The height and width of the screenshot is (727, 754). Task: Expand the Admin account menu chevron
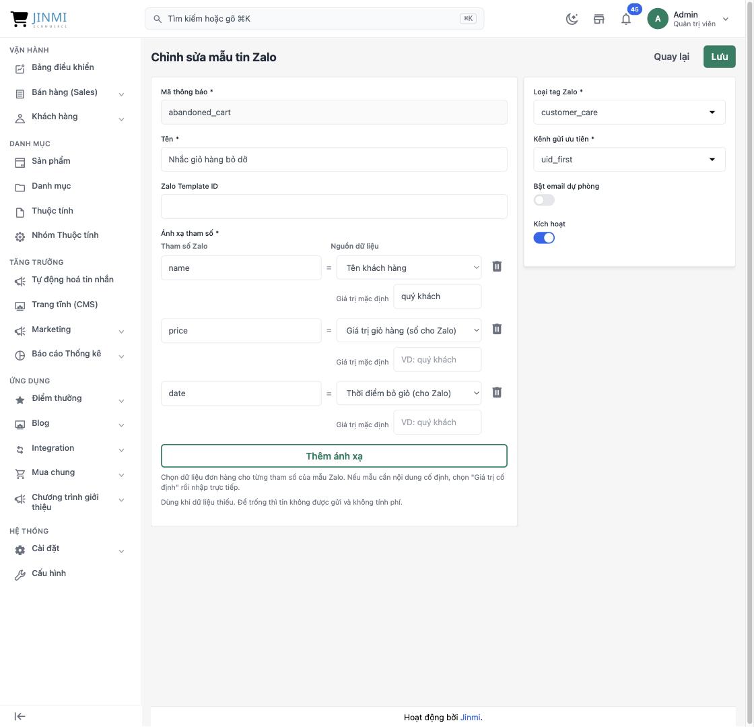coord(726,20)
